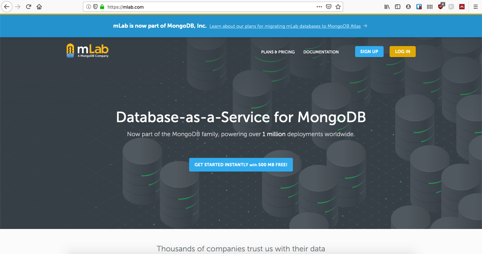The width and height of the screenshot is (482, 254).
Task: Click the forward navigation arrow
Action: [x=18, y=7]
